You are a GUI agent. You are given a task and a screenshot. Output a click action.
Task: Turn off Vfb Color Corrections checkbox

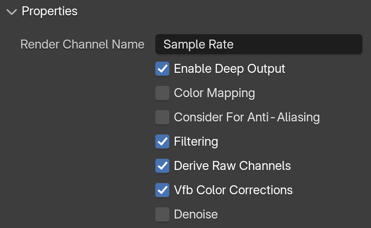click(162, 190)
